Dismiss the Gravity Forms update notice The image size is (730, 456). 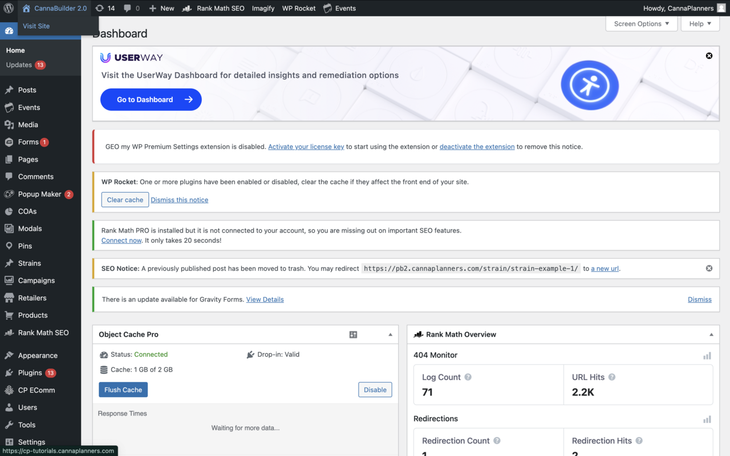coord(700,299)
